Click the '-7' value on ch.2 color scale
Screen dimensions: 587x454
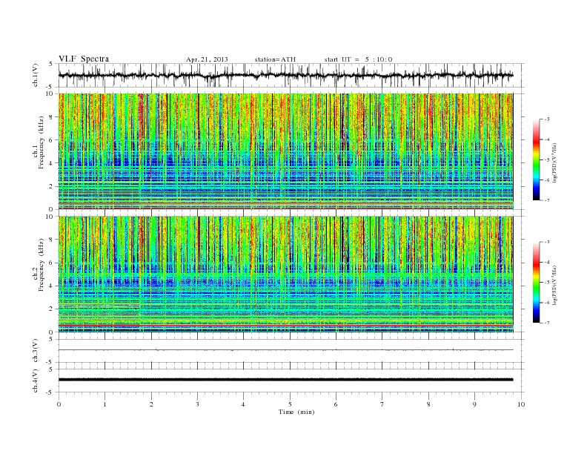[546, 323]
